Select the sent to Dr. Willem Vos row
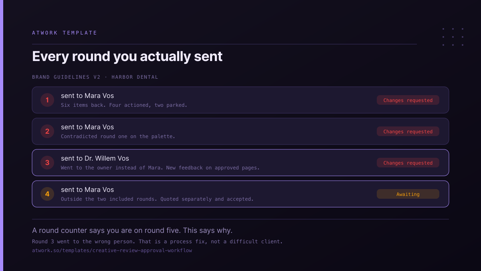 click(240, 163)
